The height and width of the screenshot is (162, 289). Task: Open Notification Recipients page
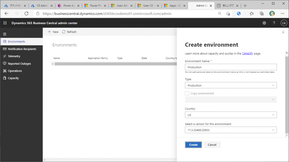point(22,49)
